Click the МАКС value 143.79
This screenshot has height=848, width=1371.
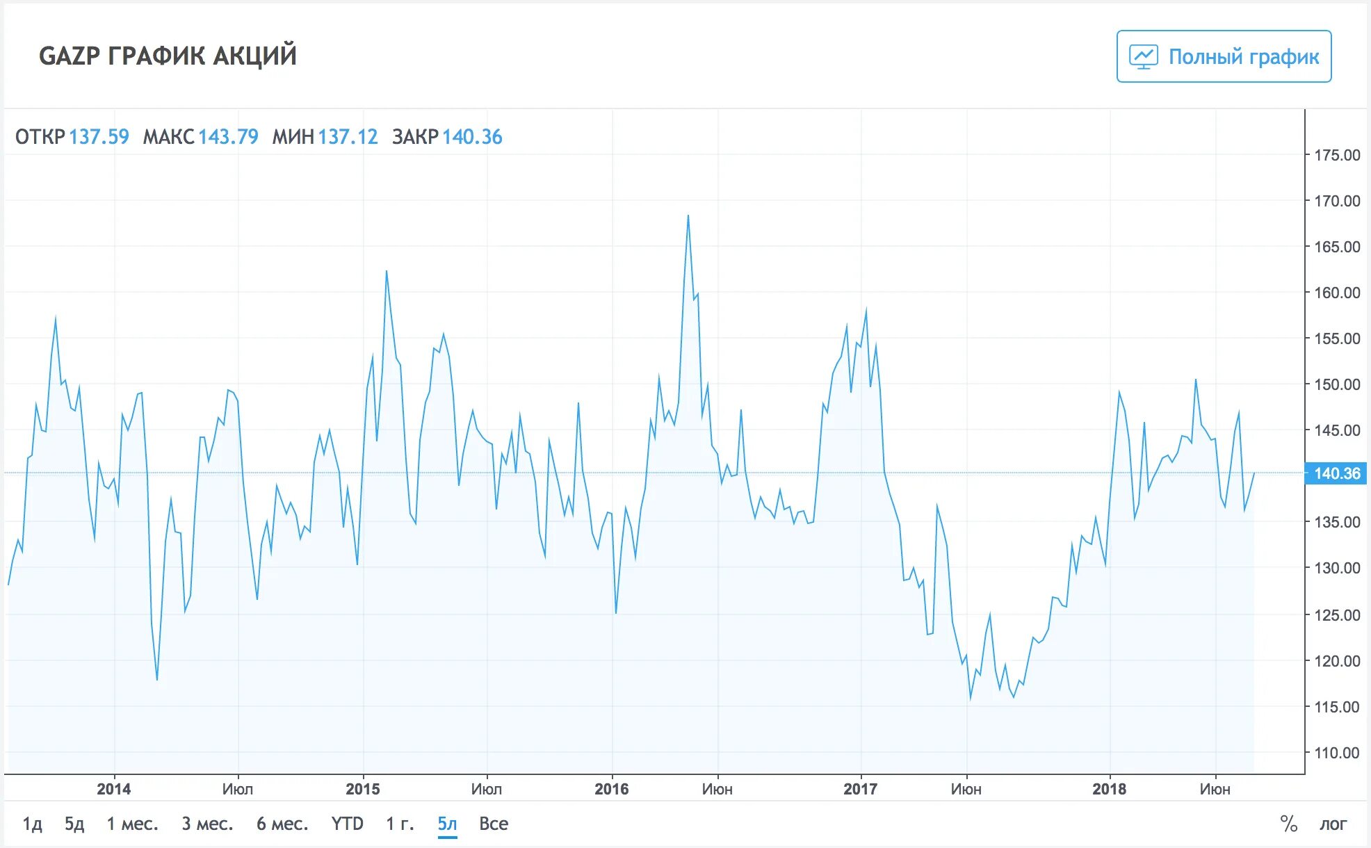[x=228, y=136]
